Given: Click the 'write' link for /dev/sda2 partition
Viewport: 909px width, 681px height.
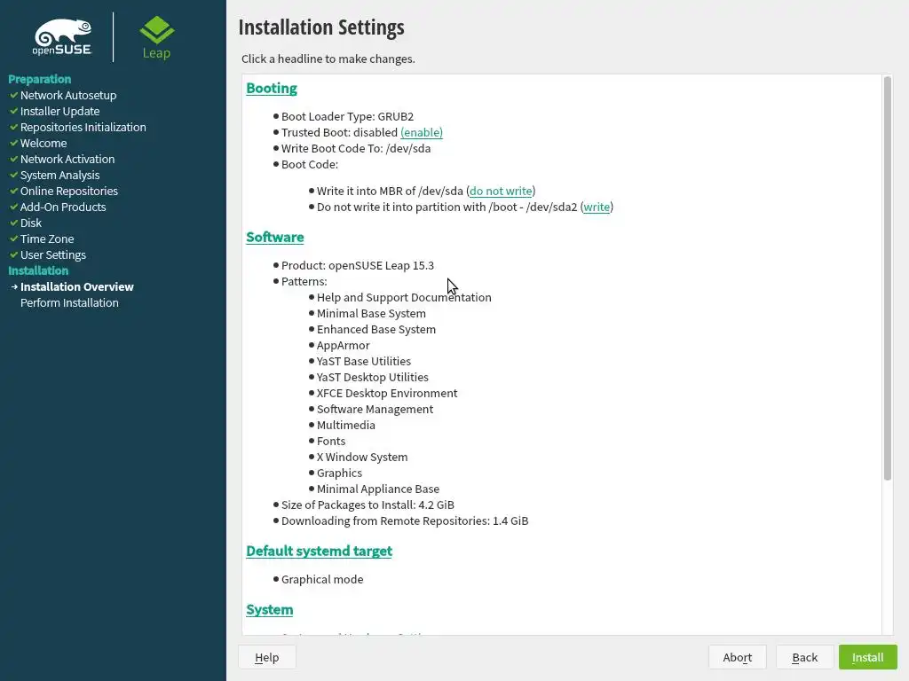Looking at the screenshot, I should tap(597, 207).
